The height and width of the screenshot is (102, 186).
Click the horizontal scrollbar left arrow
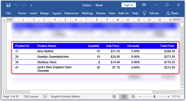pos(3,92)
